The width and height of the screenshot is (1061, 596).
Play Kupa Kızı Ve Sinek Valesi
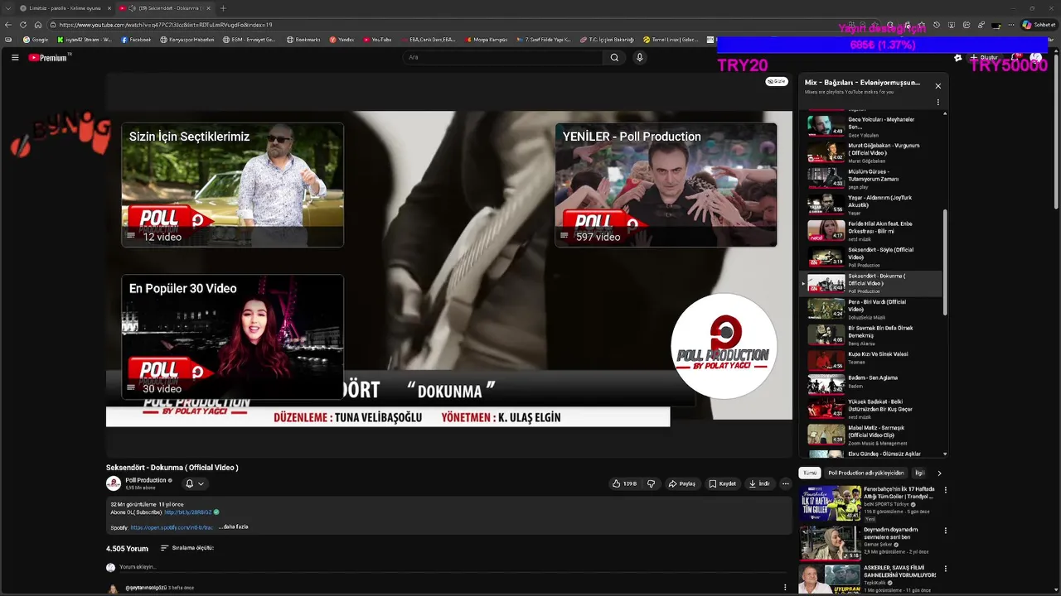870,360
